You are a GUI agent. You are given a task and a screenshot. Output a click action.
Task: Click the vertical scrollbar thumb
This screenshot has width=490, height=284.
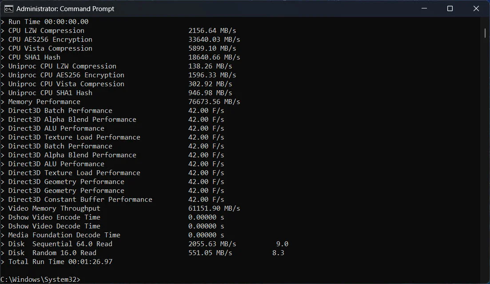485,33
